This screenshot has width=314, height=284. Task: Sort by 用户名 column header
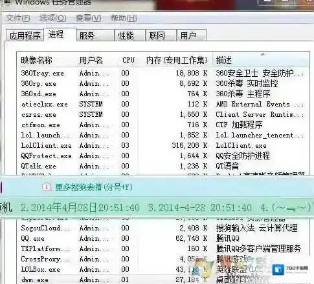coord(91,60)
